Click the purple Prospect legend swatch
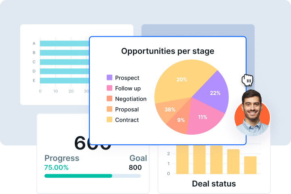The height and width of the screenshot is (194, 291). [x=110, y=78]
